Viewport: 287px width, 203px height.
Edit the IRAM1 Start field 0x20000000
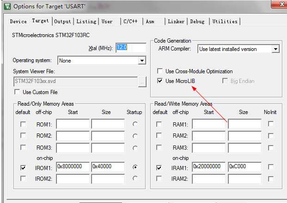click(x=208, y=167)
